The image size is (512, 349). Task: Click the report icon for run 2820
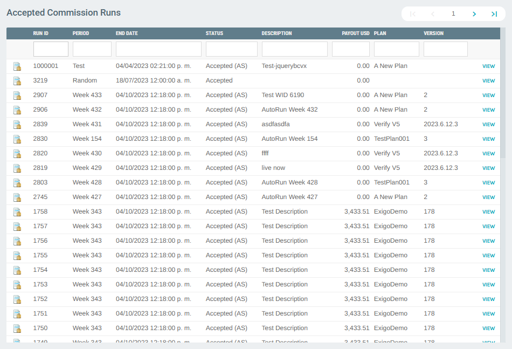(x=18, y=153)
